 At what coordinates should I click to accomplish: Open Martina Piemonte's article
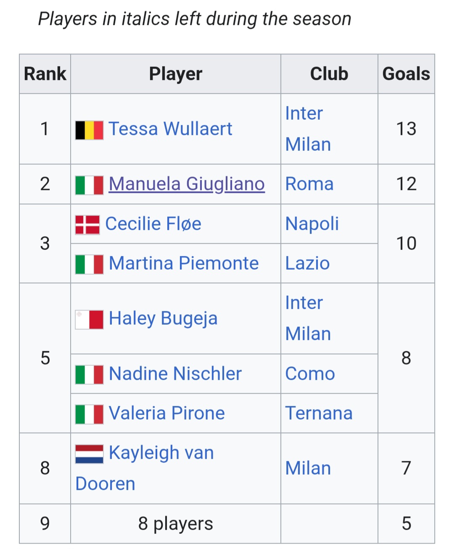coord(184,263)
